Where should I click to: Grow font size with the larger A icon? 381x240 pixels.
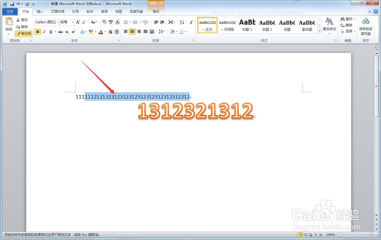(x=78, y=22)
